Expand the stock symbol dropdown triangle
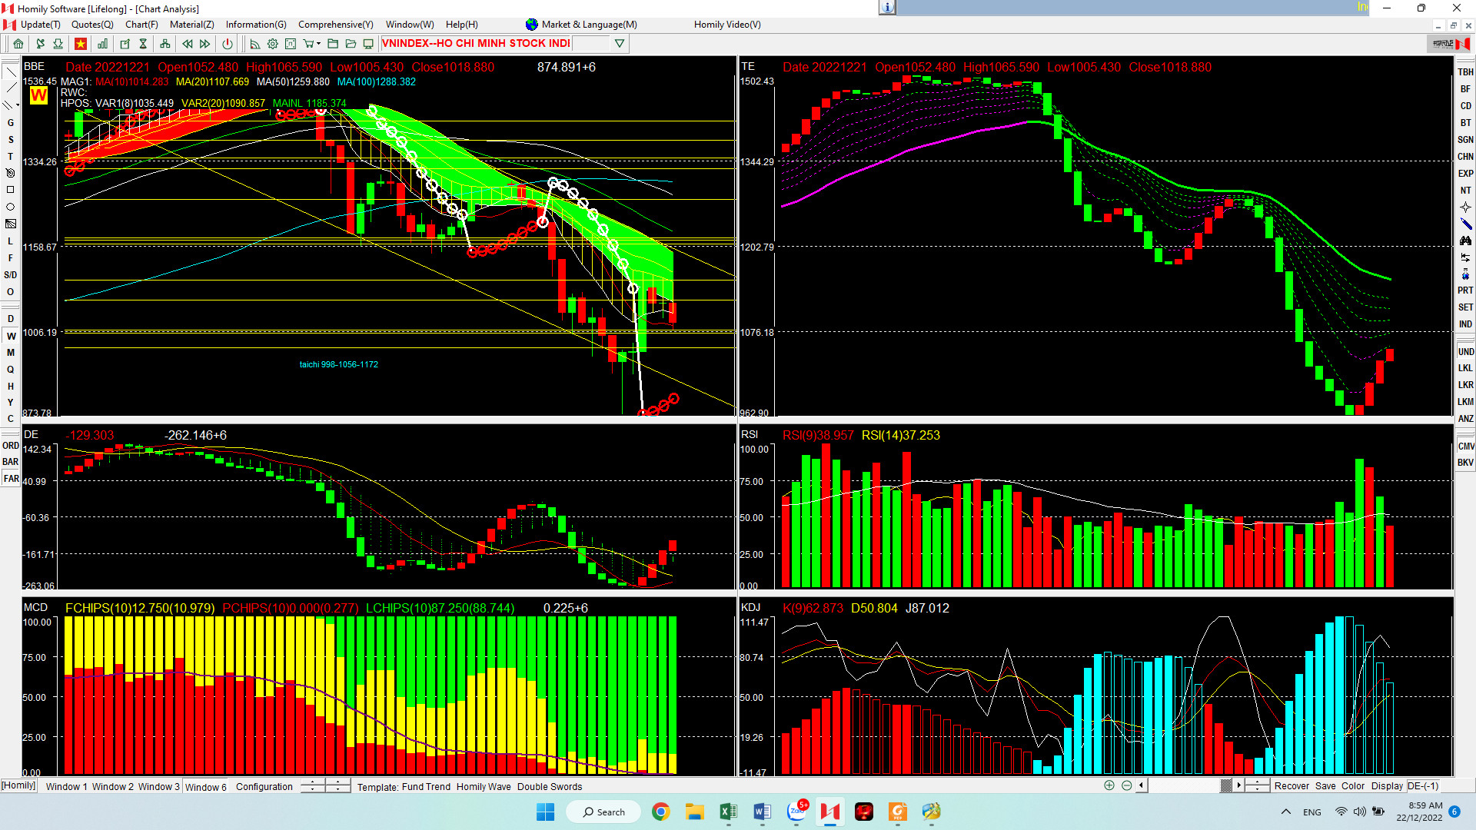The height and width of the screenshot is (830, 1476). pyautogui.click(x=620, y=44)
